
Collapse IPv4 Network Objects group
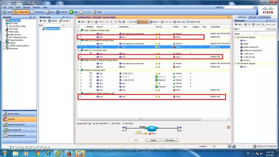pos(235,37)
